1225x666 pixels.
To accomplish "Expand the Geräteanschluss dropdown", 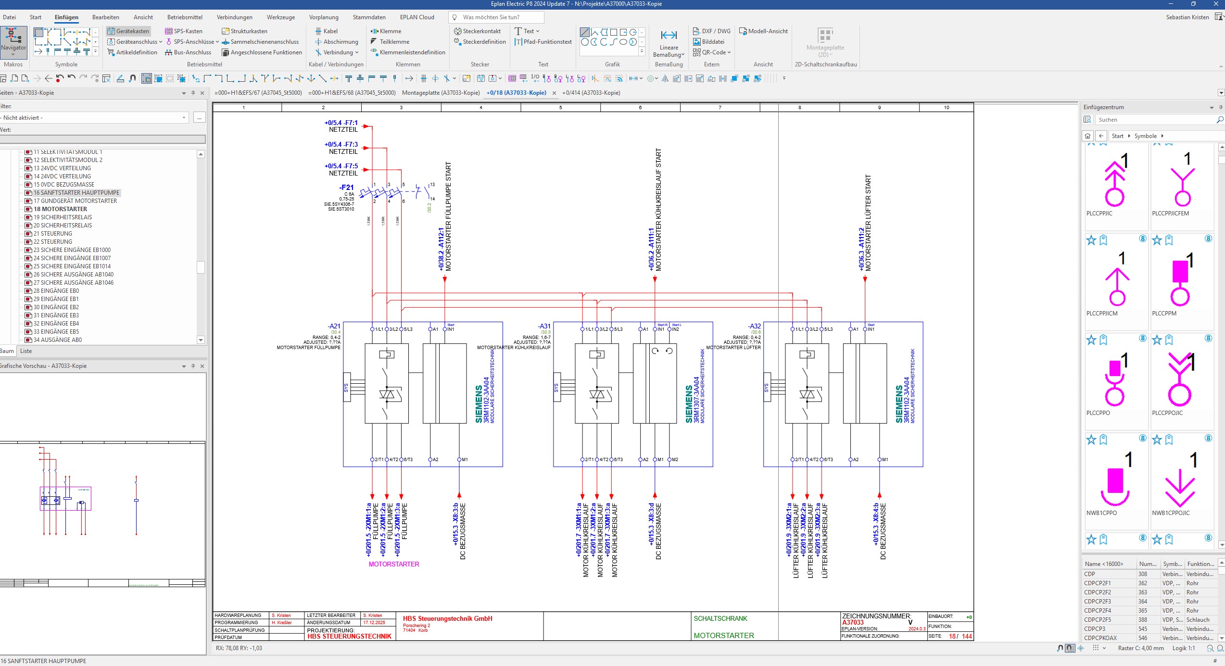I will point(161,42).
